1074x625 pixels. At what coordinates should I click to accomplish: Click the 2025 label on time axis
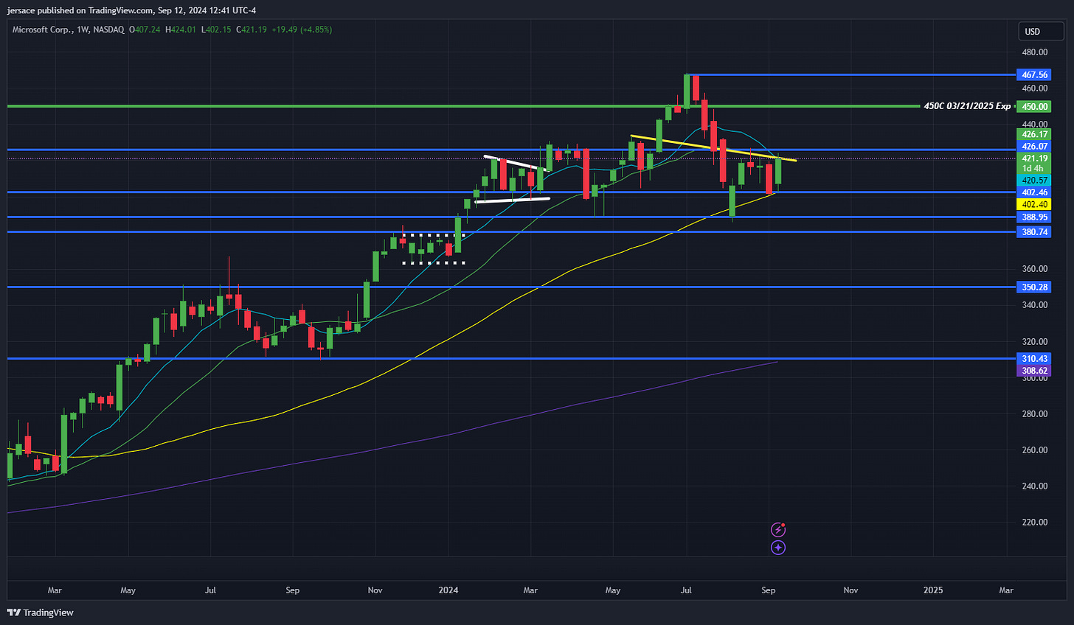pos(933,590)
